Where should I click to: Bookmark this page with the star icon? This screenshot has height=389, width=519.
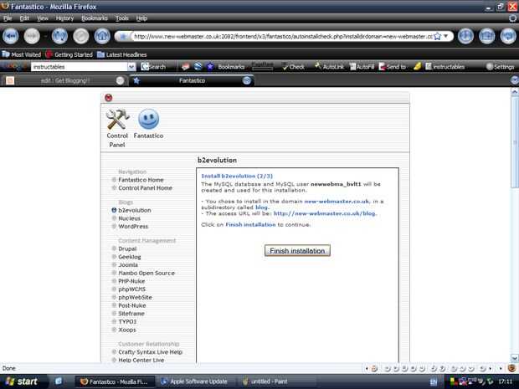point(437,36)
